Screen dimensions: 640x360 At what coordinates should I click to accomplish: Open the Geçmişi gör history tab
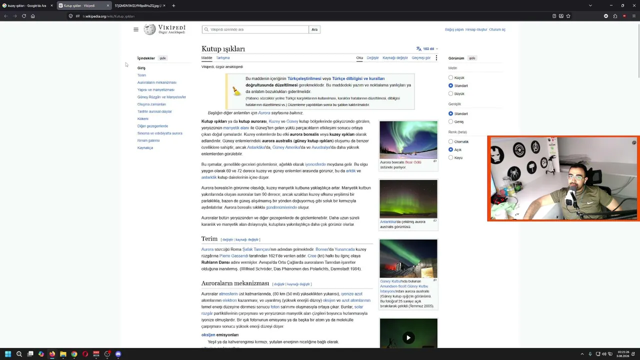point(421,58)
